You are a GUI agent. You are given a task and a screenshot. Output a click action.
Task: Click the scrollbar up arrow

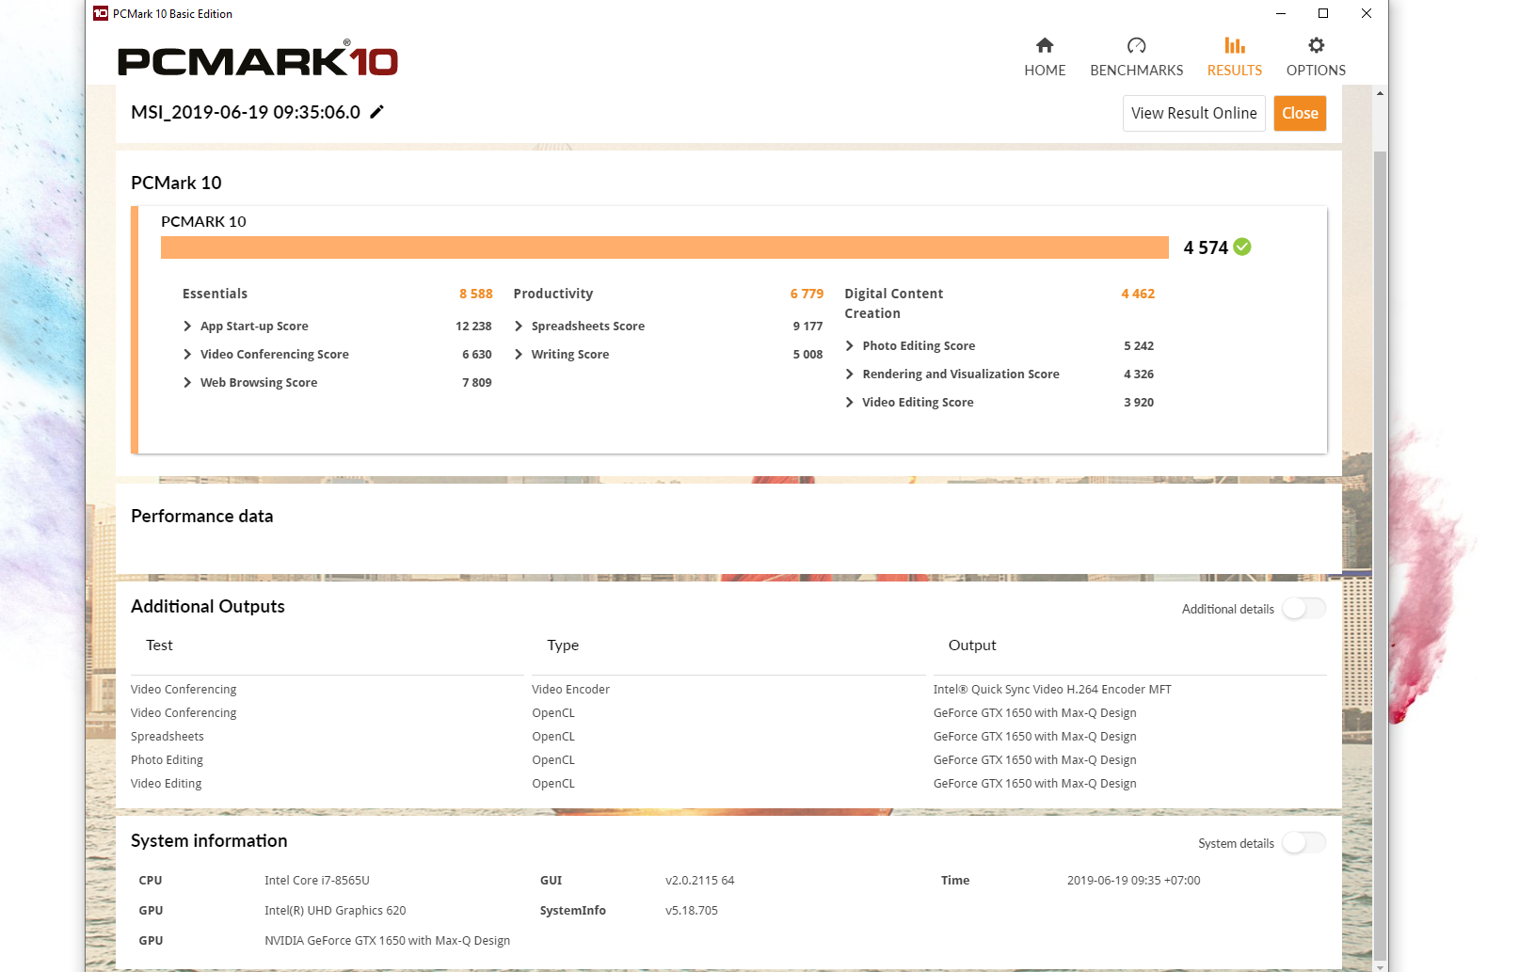click(1380, 92)
